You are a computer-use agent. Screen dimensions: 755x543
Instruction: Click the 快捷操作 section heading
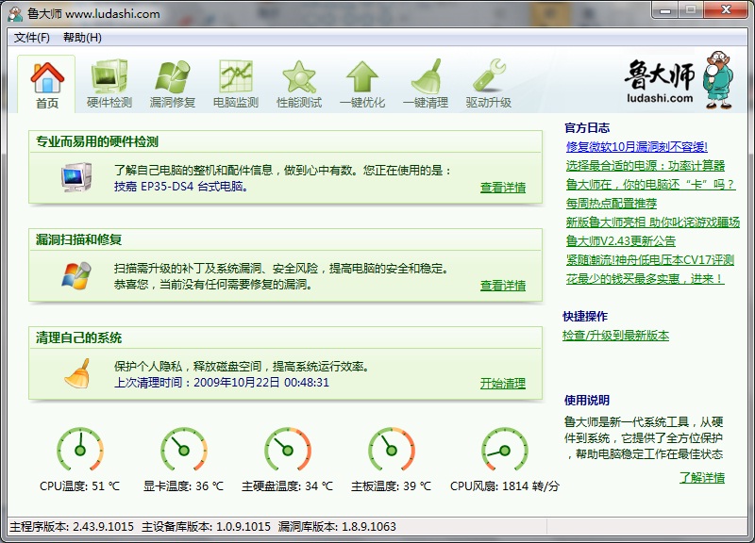click(x=585, y=317)
